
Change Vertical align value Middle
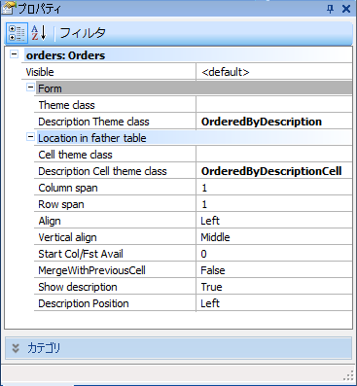(x=274, y=237)
